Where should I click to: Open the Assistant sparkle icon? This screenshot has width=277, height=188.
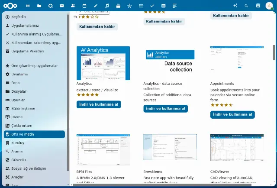235,6
